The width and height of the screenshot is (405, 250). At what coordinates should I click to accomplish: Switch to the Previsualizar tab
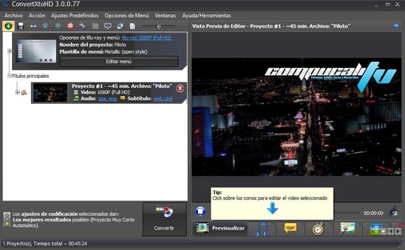point(220,228)
